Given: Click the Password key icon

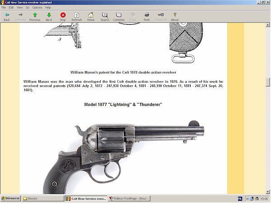Looking at the screenshot, I should point(161,17).
